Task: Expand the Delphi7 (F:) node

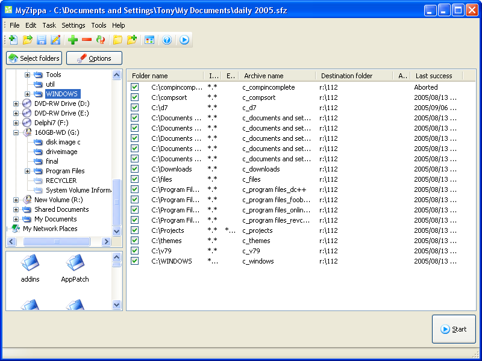Action: (16, 123)
